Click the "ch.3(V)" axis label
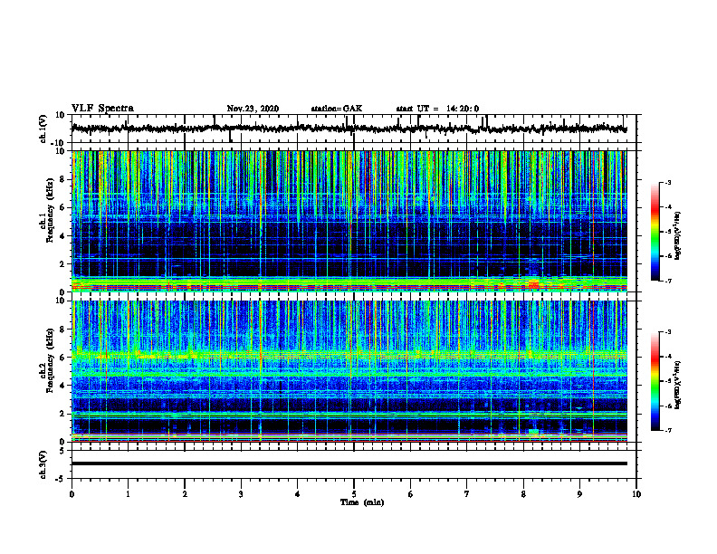The height and width of the screenshot is (554, 717). coord(43,464)
